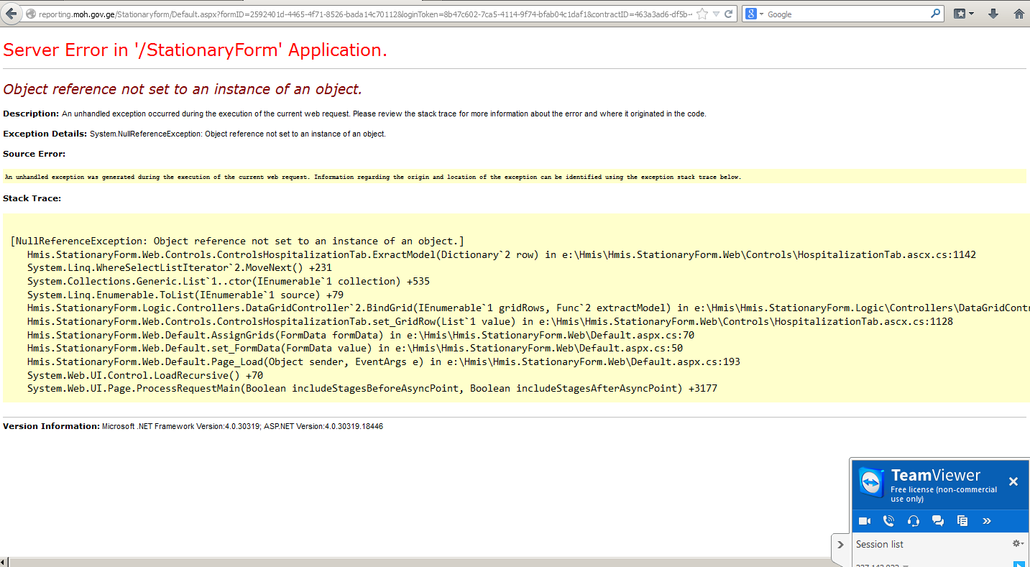The width and height of the screenshot is (1030, 567).
Task: Open the Session list gear dropdown
Action: [1017, 544]
